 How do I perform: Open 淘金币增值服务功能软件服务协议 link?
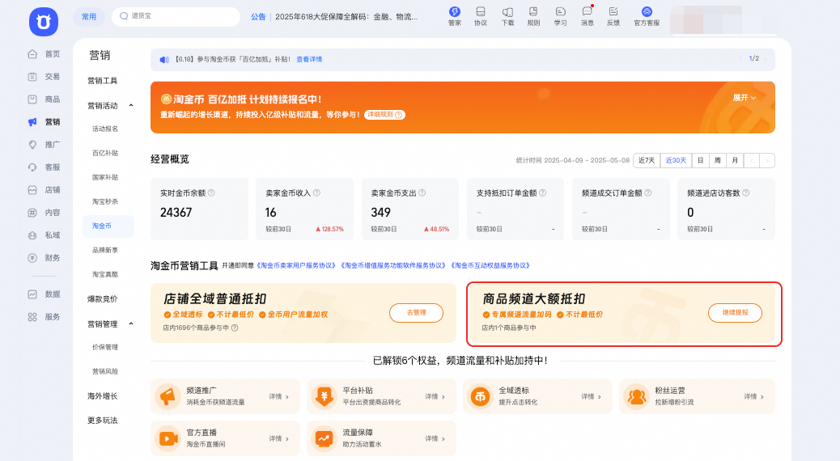(x=393, y=265)
